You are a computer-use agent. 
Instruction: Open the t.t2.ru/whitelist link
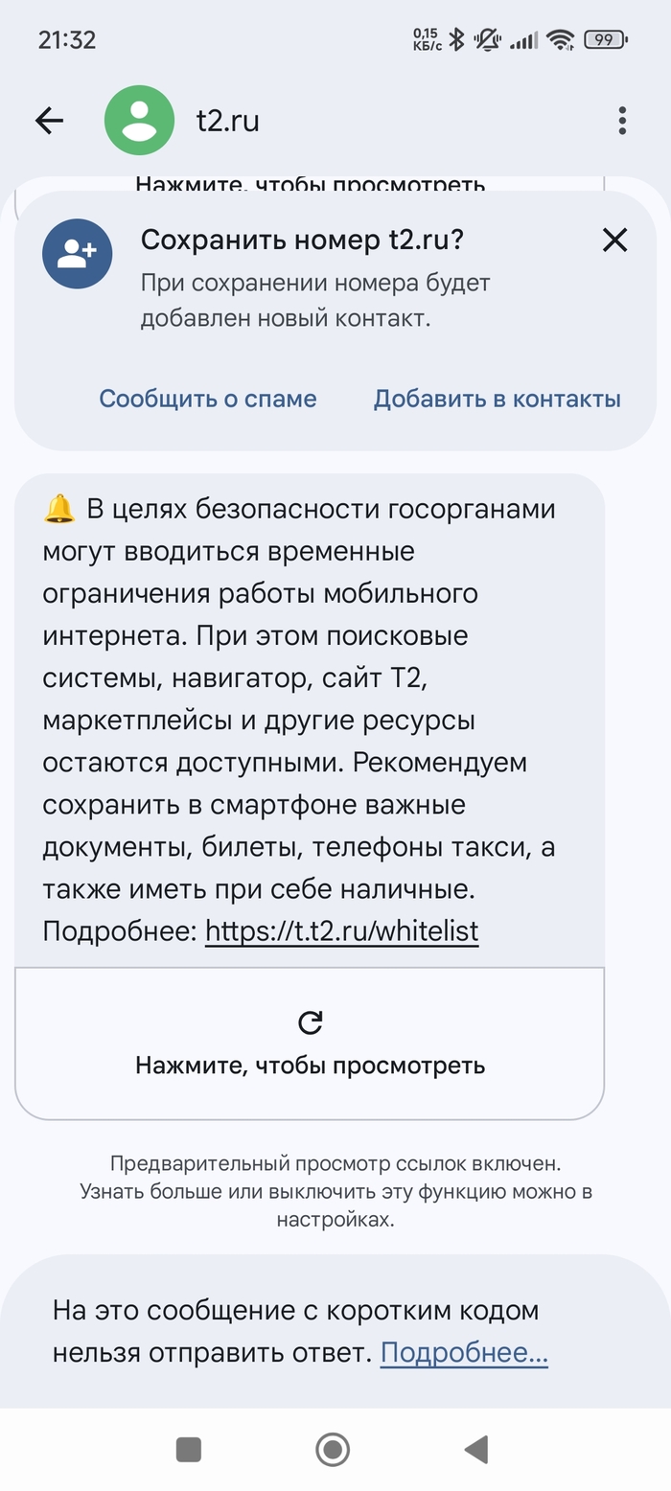click(x=341, y=930)
